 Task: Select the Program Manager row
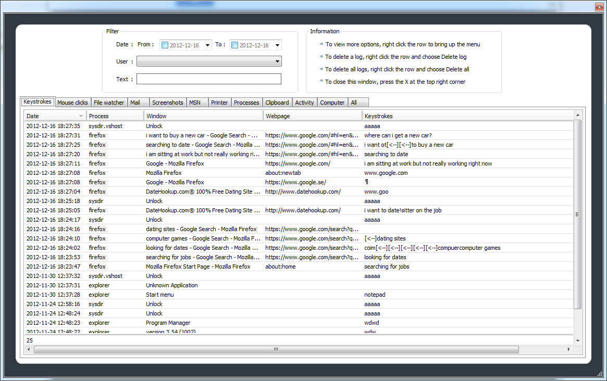[299, 323]
